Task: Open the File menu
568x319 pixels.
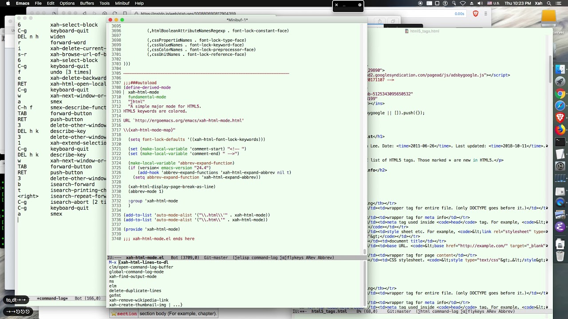Action: point(38,3)
